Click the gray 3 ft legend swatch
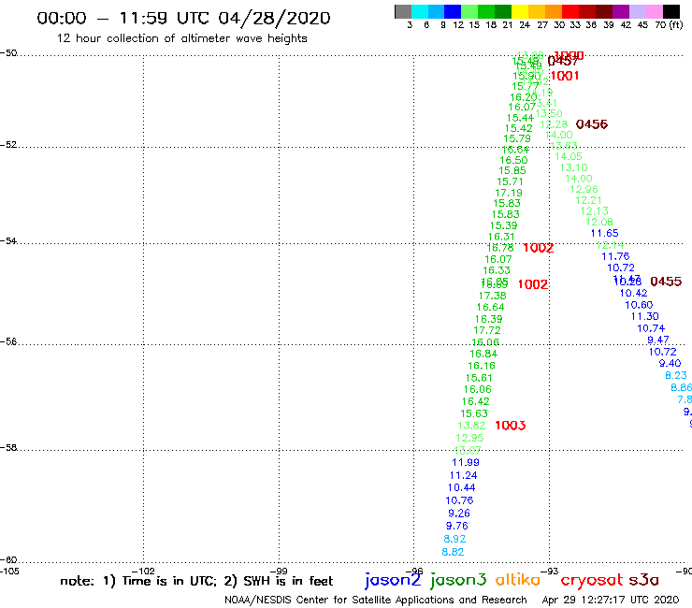The height and width of the screenshot is (608, 692). 403,11
